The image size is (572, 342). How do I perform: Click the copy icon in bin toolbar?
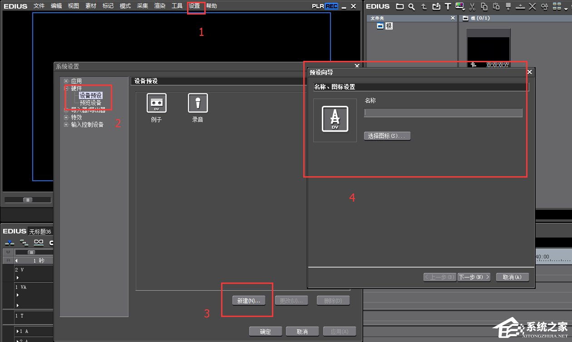coord(484,6)
